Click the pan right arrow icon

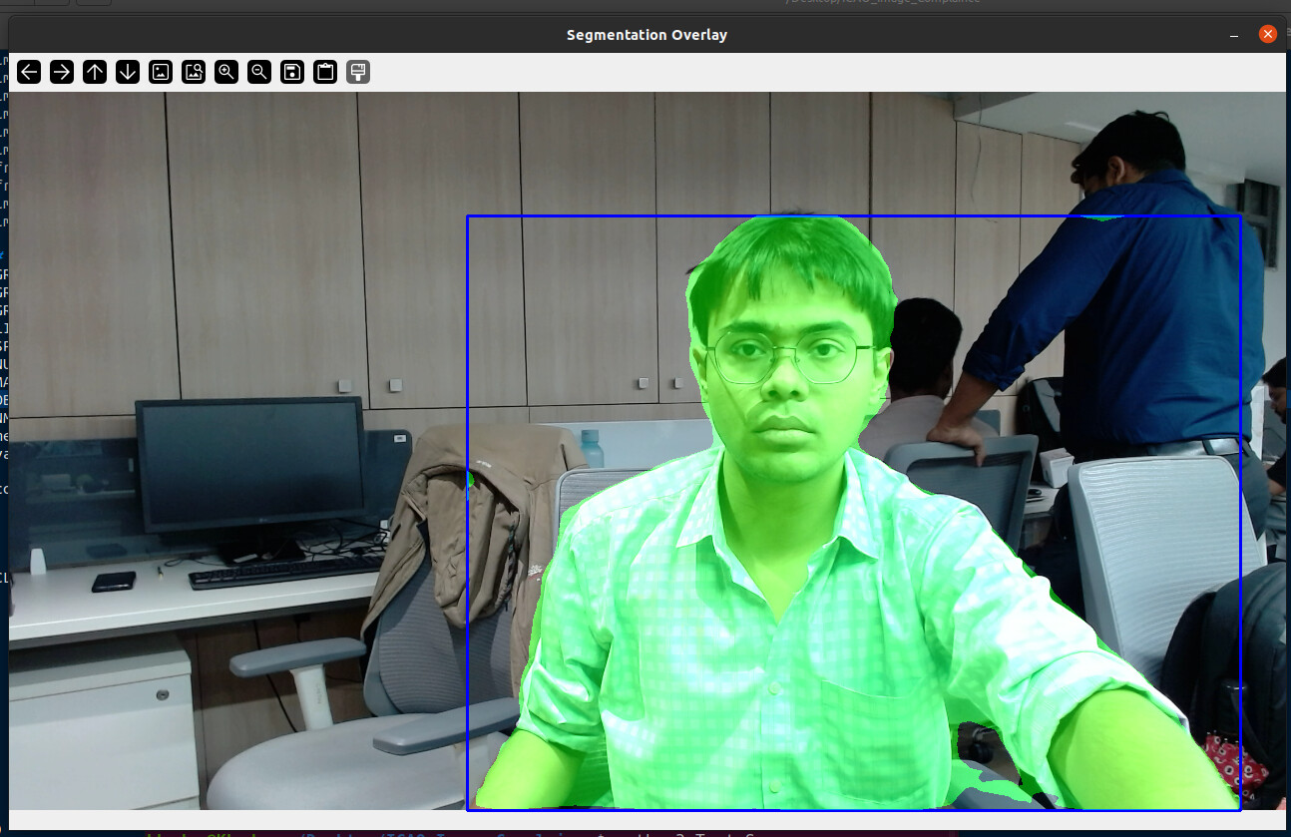(x=62, y=72)
